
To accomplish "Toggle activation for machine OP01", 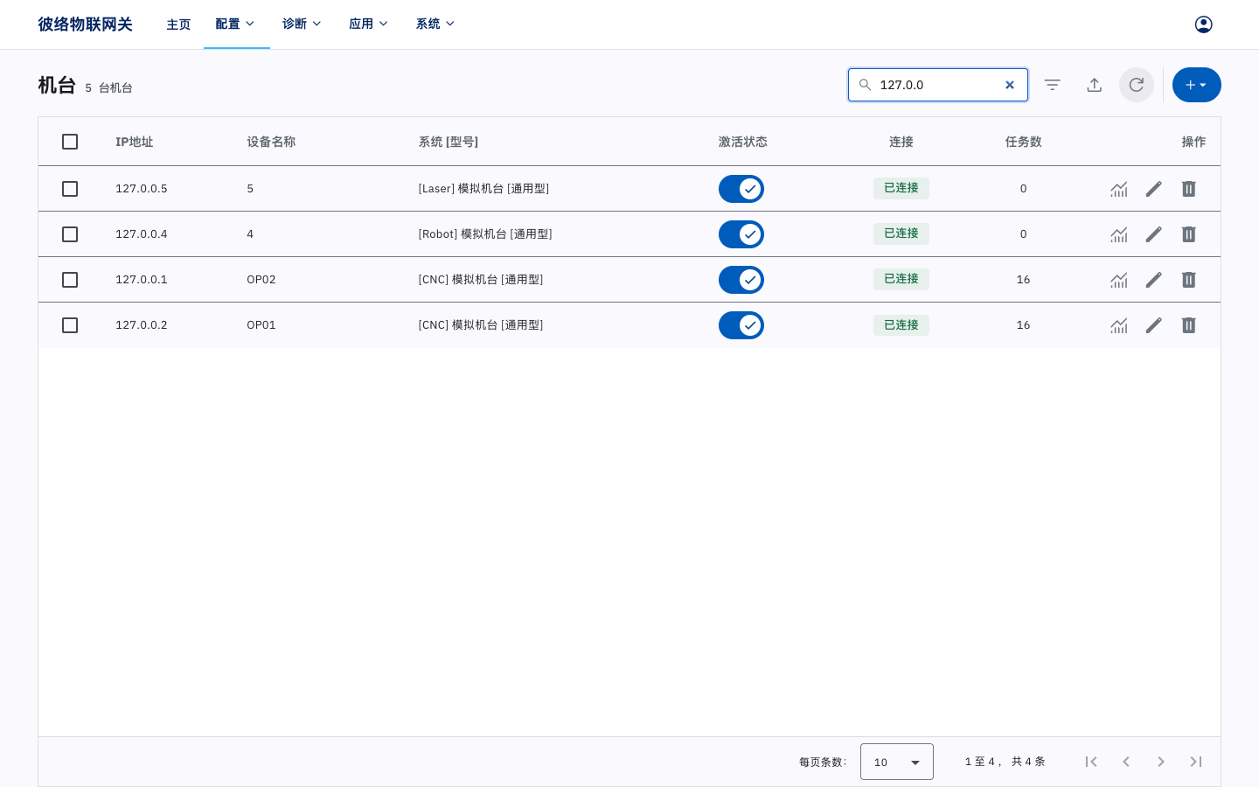I will [741, 325].
